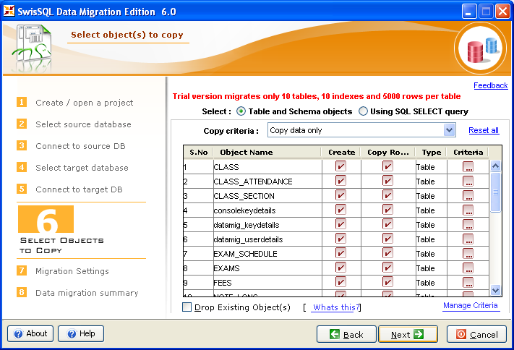514x350 pixels.
Task: Go to Select source database step
Action: coord(83,124)
